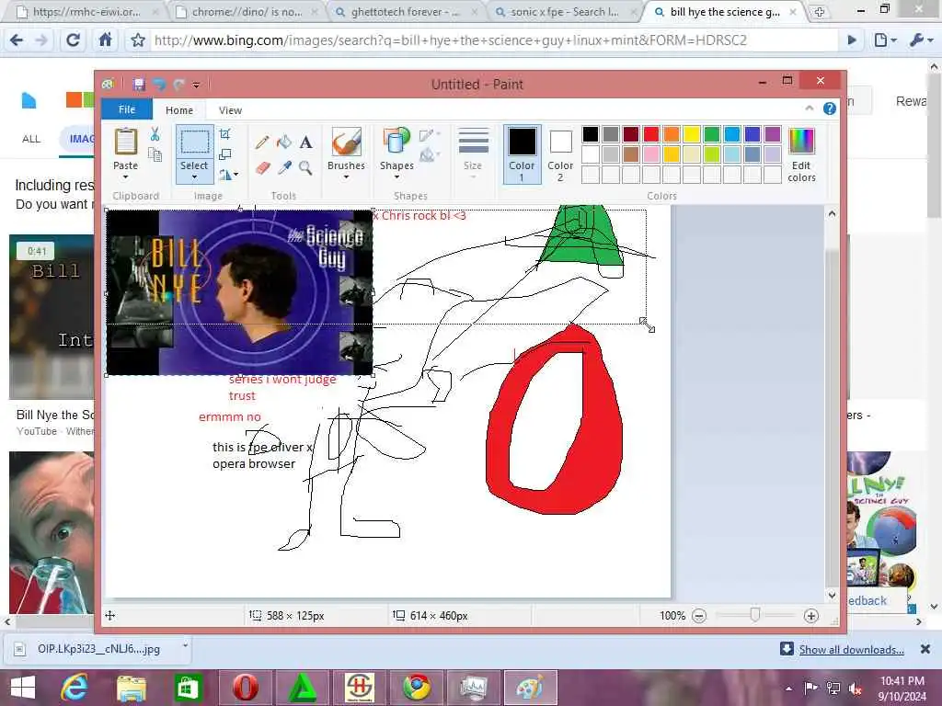The image size is (942, 706).
Task: Click the browser Home icon
Action: click(105, 40)
